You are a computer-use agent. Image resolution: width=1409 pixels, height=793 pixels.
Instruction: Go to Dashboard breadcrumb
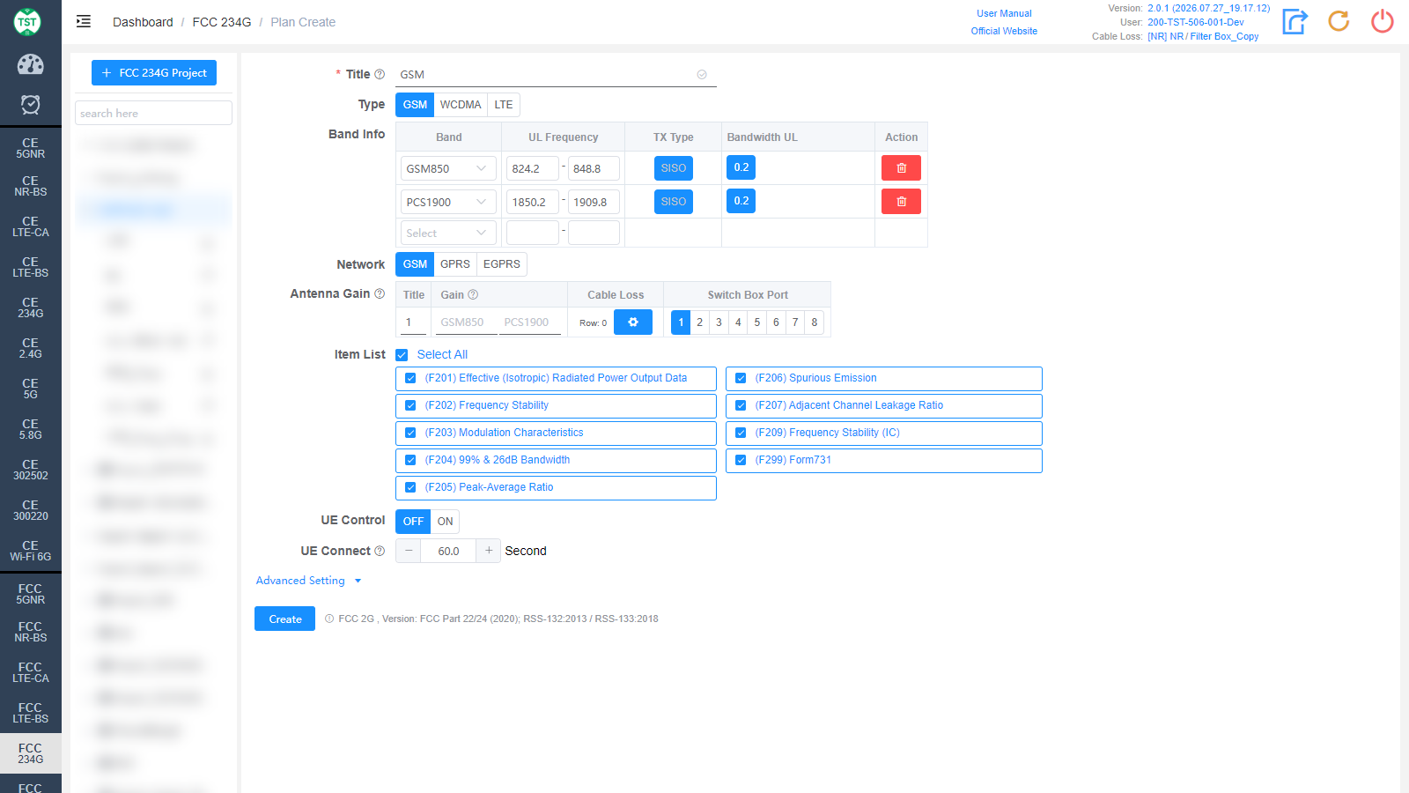coord(143,22)
